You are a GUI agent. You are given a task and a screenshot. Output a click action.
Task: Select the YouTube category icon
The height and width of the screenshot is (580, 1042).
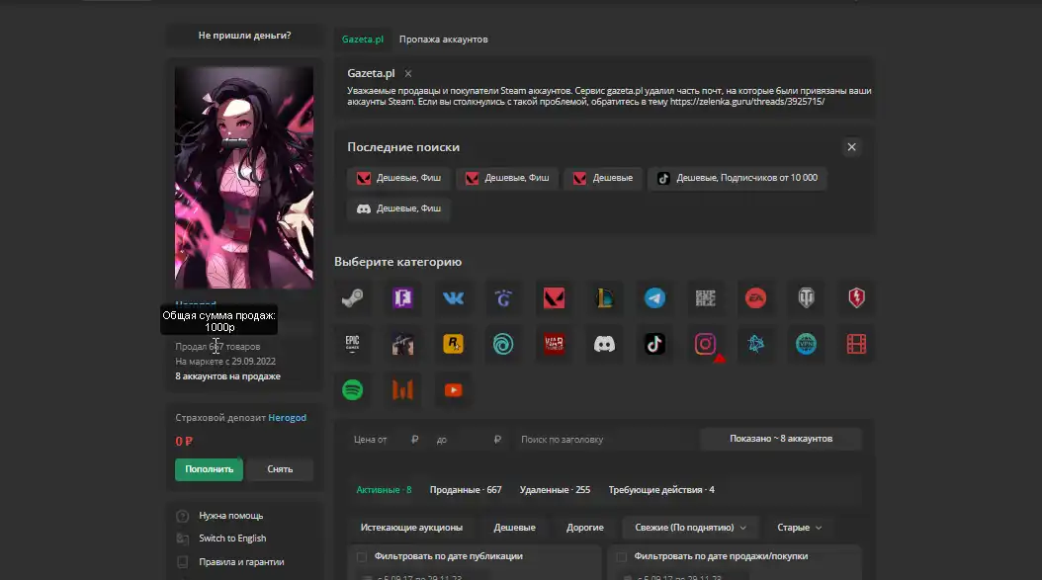pos(453,390)
